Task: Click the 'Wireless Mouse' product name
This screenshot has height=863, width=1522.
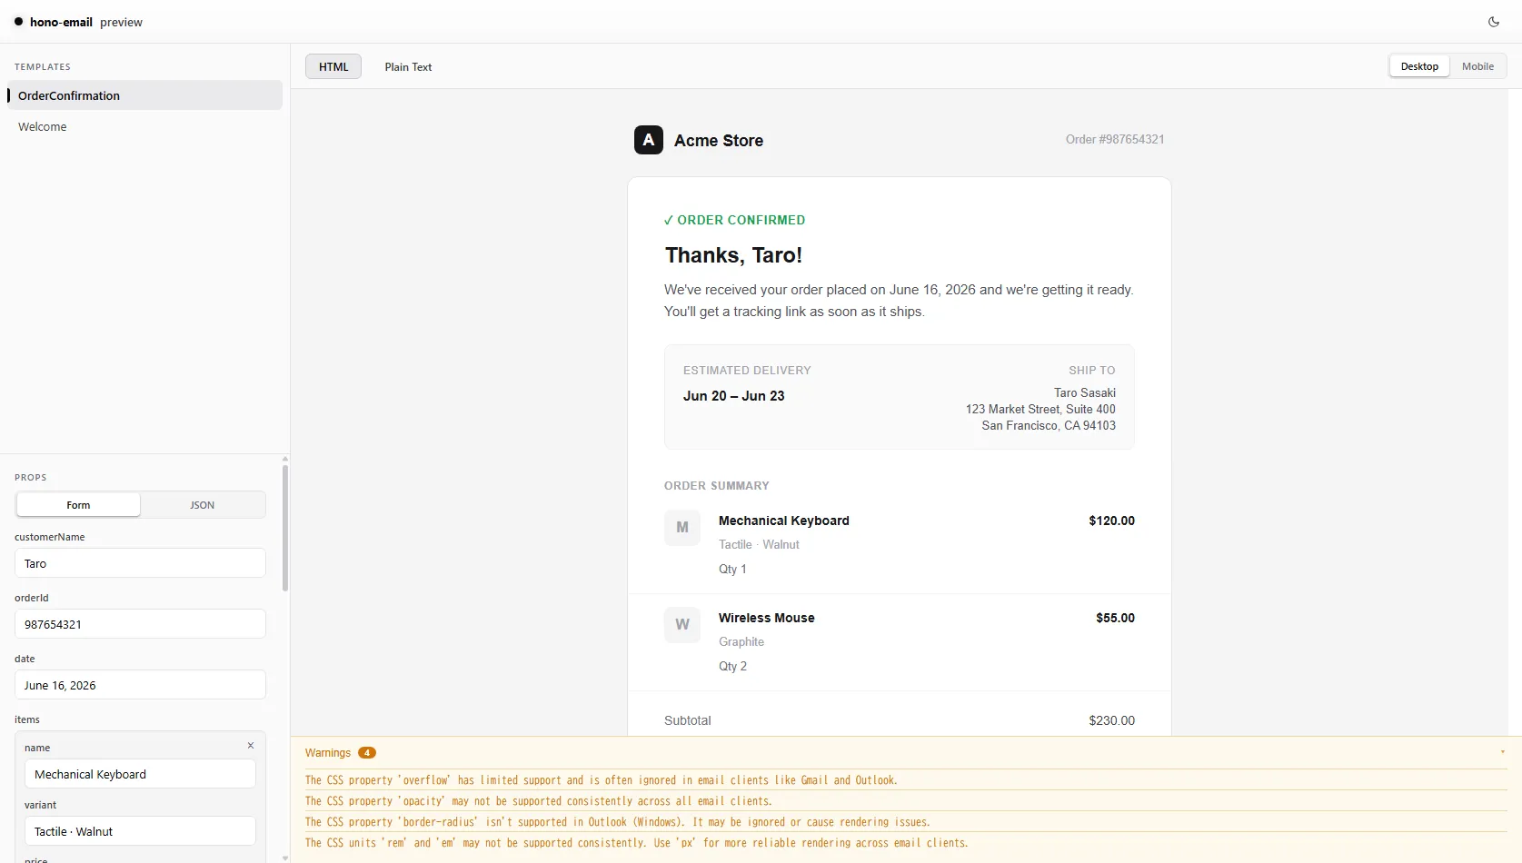Action: (x=767, y=618)
